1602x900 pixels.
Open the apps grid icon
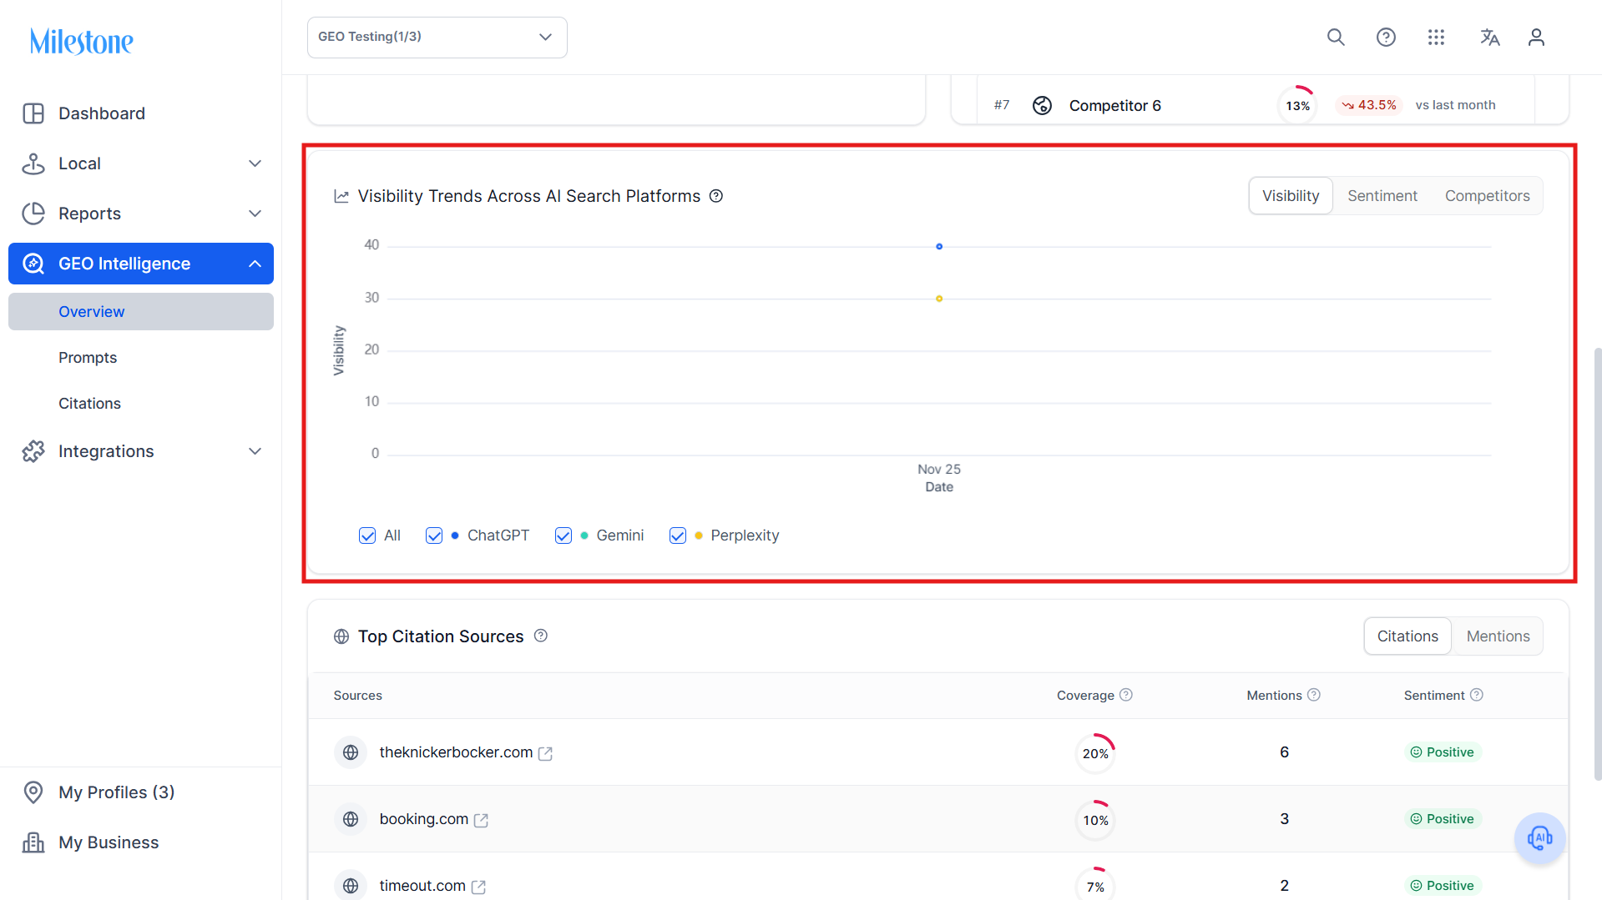point(1436,38)
